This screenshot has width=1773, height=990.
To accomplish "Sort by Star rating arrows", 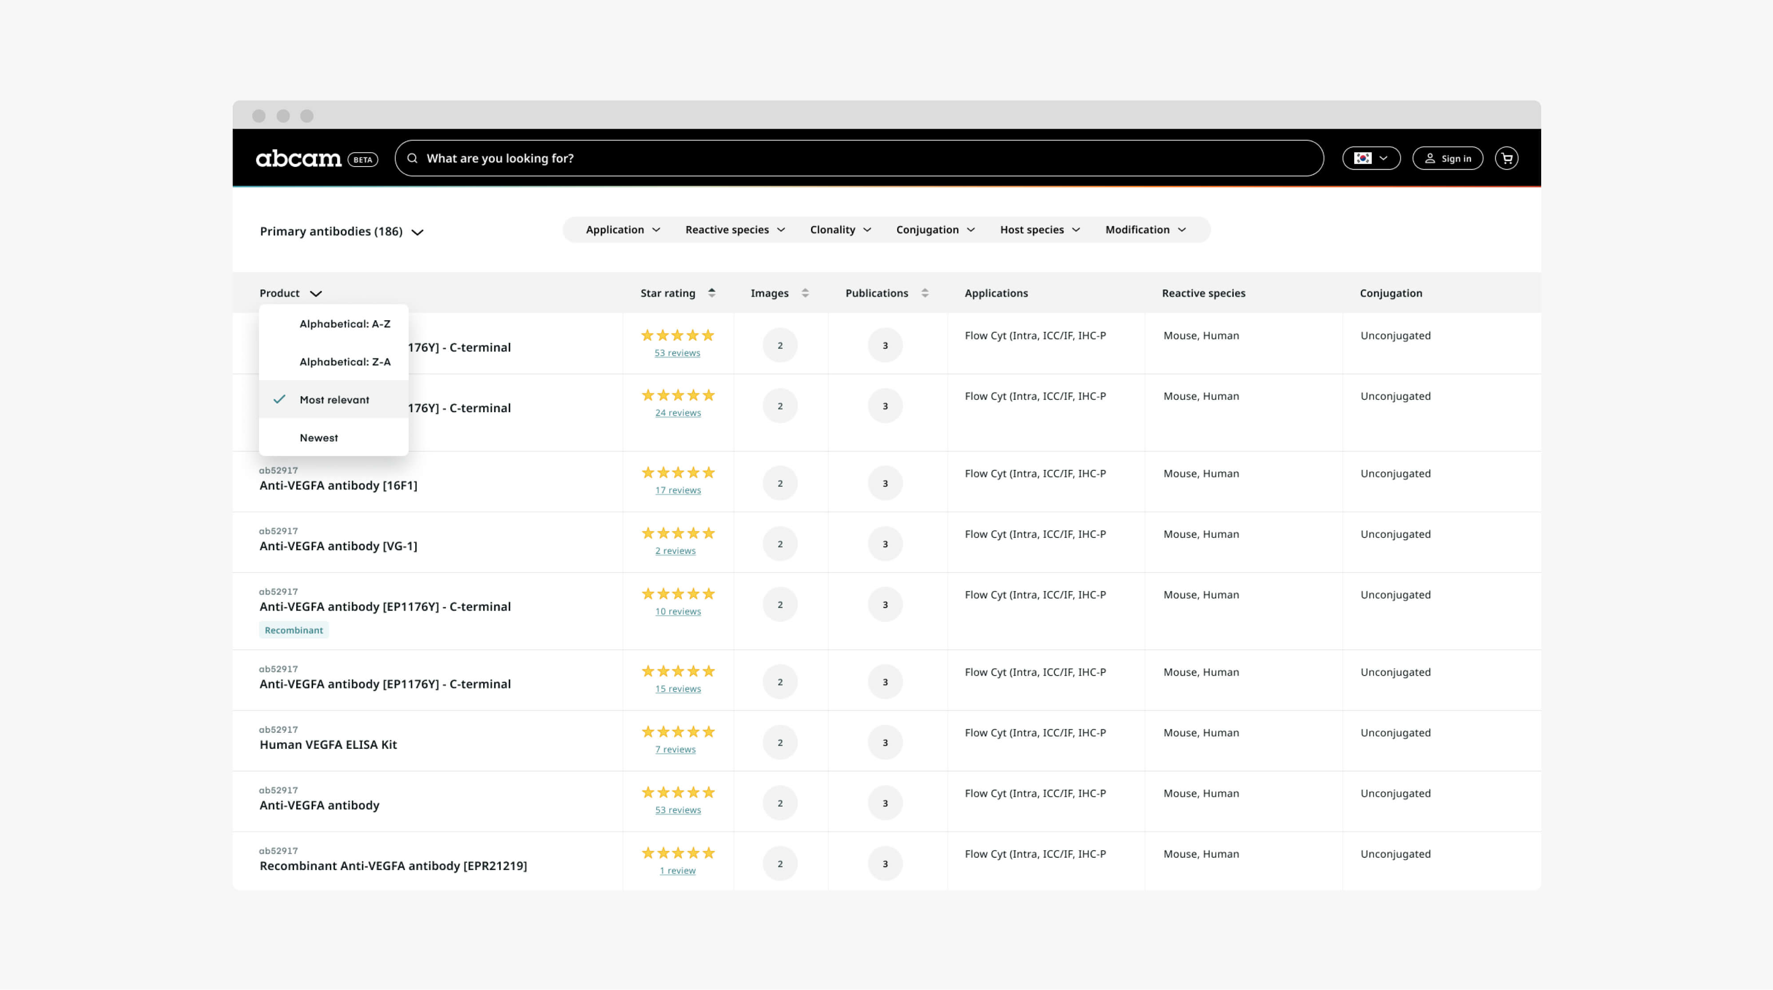I will pyautogui.click(x=712, y=293).
